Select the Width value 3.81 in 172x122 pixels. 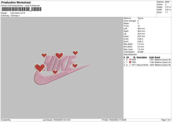168,10
